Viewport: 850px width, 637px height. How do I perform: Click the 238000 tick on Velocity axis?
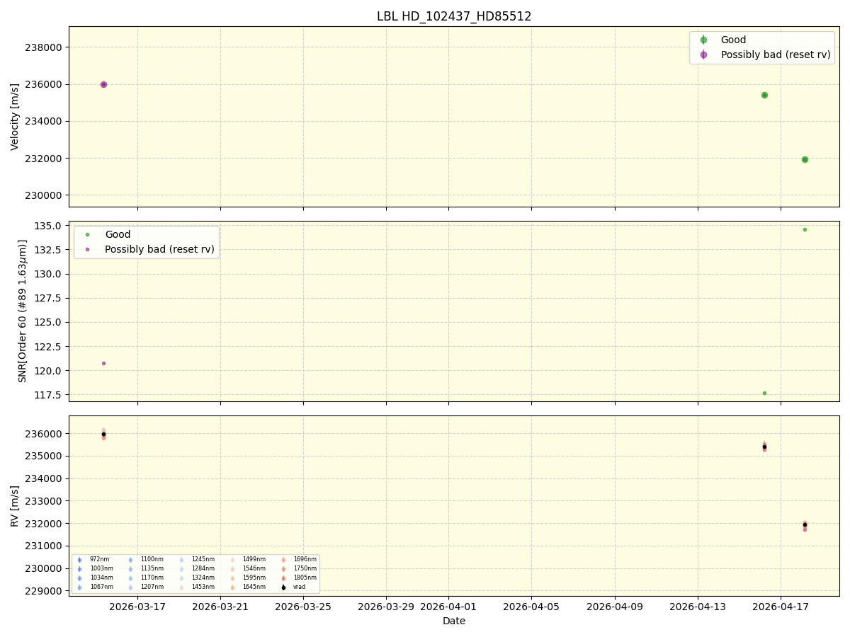45,47
